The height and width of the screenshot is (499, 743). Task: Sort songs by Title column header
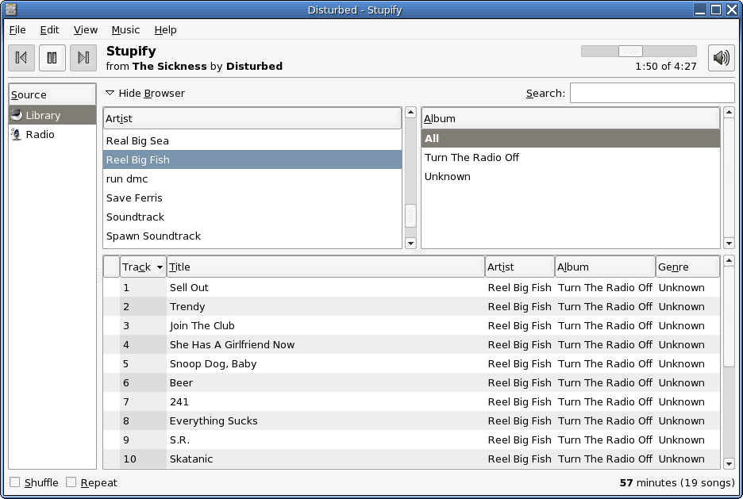tap(325, 267)
